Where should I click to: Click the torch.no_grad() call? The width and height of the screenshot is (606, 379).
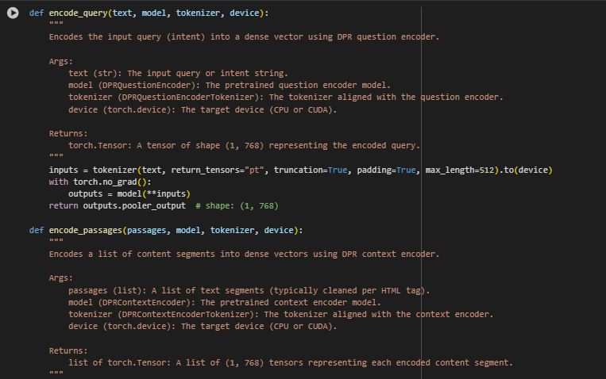coord(112,182)
